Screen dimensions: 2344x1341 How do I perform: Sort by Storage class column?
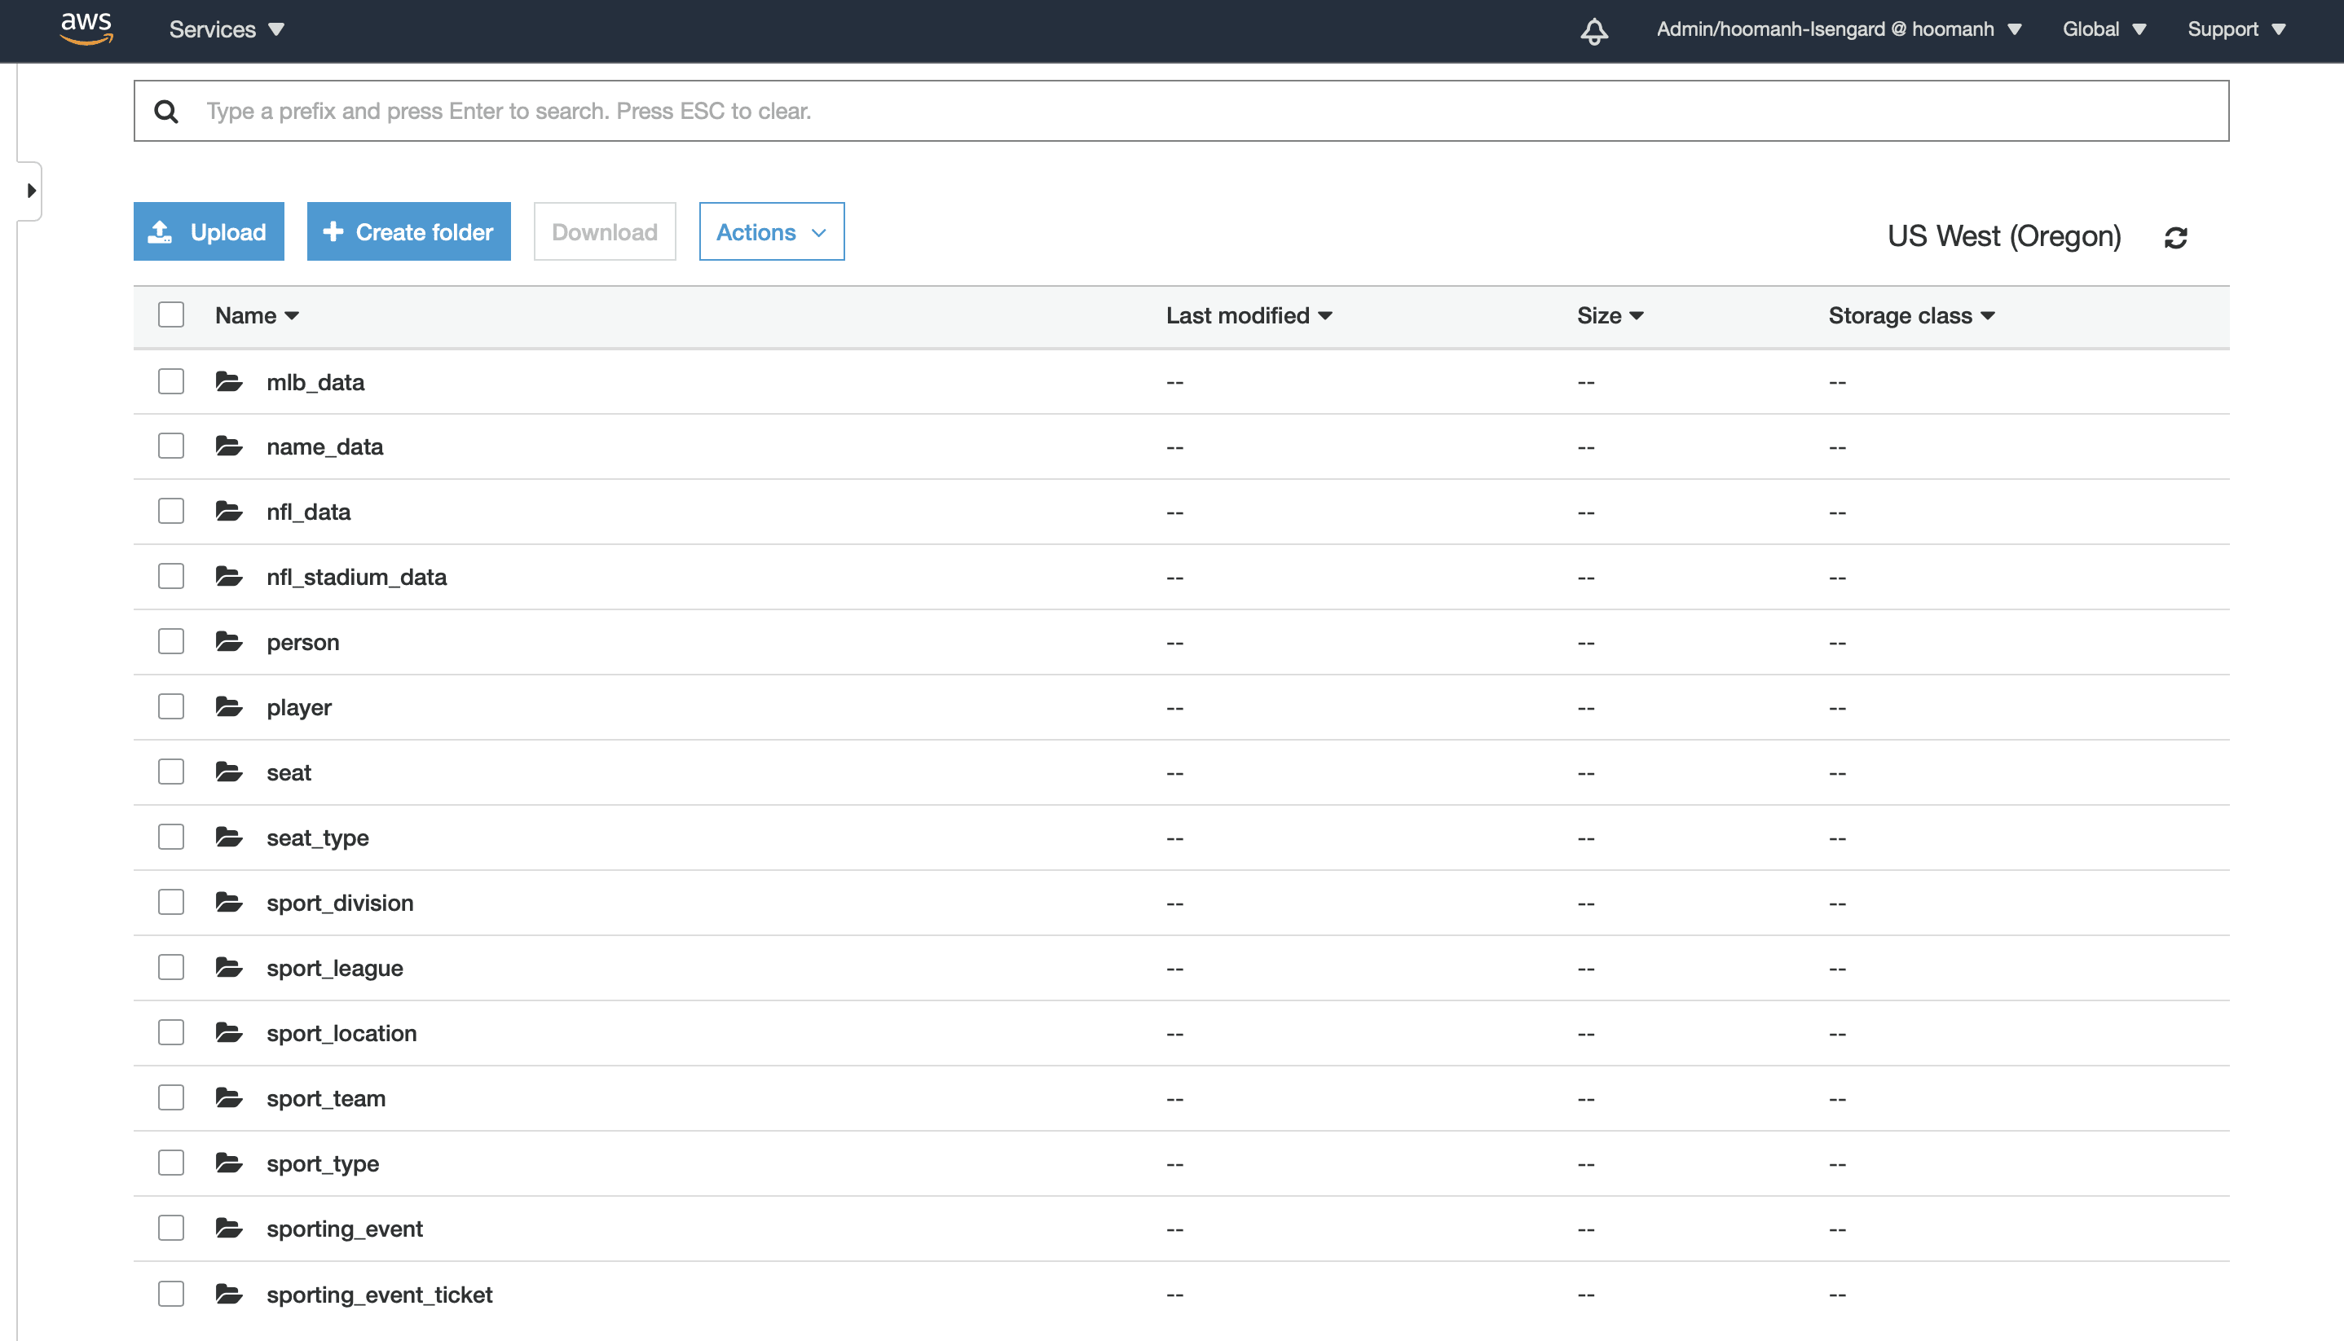1912,316
